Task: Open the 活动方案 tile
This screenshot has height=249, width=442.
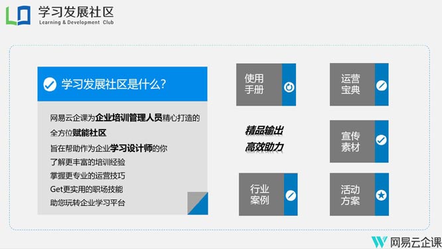Action: point(359,195)
